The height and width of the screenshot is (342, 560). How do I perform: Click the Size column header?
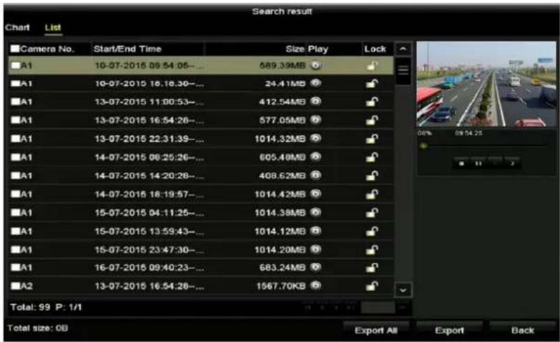pyautogui.click(x=294, y=49)
